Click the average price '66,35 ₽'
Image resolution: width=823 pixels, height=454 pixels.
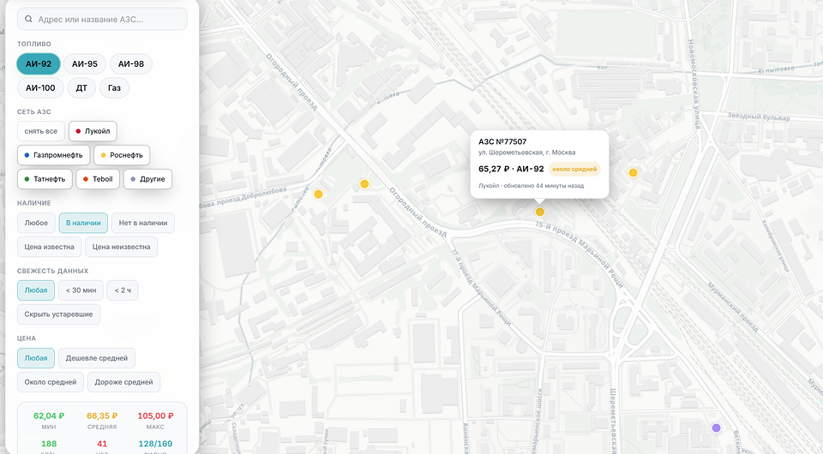point(102,415)
